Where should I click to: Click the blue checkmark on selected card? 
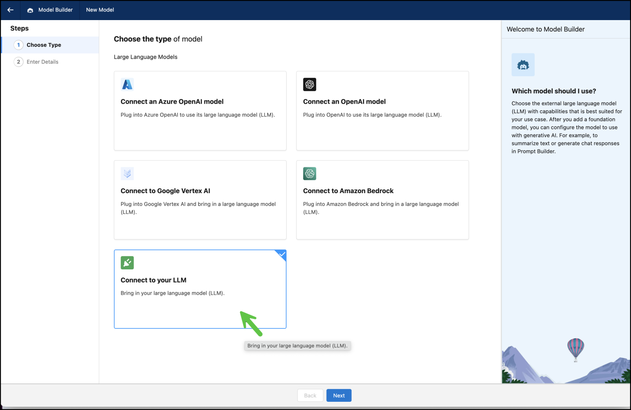pos(282,254)
